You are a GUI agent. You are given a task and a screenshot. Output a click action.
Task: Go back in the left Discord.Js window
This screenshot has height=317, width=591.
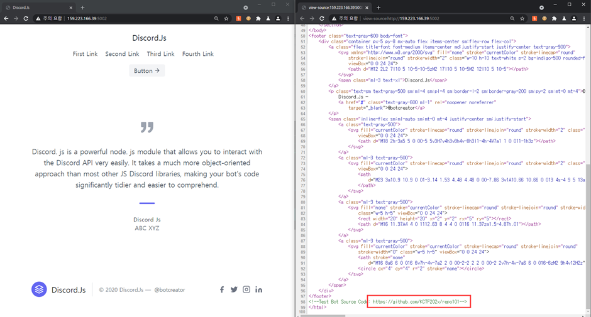[6, 18]
